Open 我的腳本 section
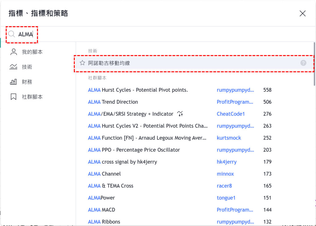This screenshot has width=316, height=226. (32, 52)
